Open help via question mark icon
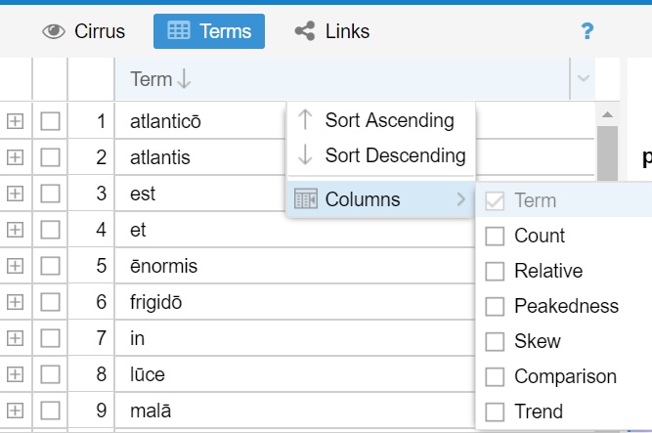652x433 pixels. [x=587, y=31]
